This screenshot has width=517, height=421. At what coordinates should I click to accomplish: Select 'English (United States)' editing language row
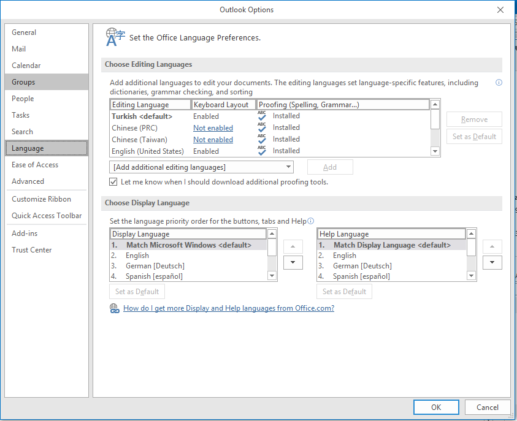point(270,151)
